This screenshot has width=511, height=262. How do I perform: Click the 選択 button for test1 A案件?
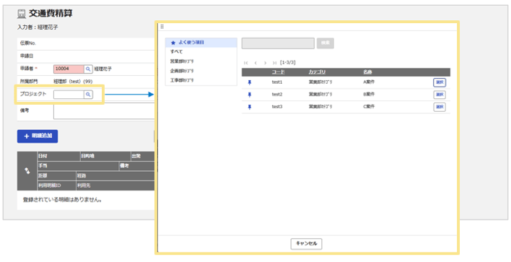[x=440, y=82]
